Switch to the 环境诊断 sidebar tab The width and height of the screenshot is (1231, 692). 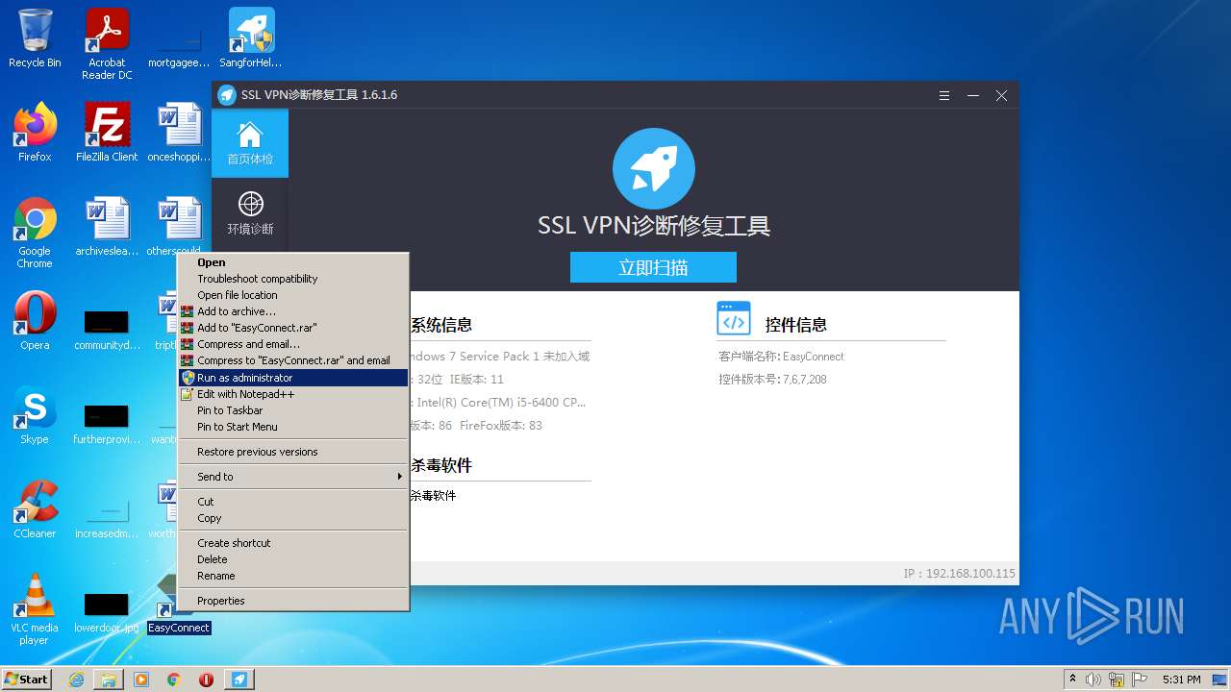click(250, 213)
